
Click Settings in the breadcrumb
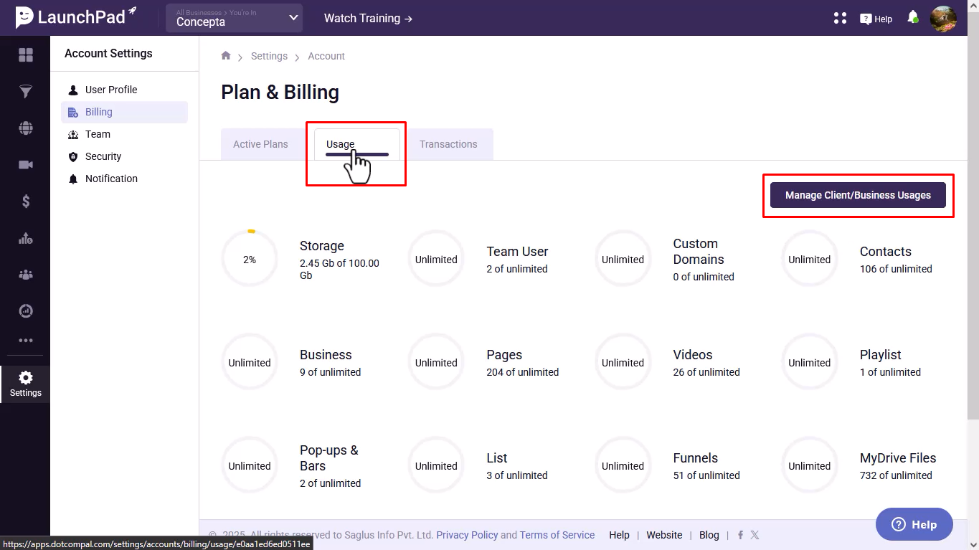click(x=269, y=56)
